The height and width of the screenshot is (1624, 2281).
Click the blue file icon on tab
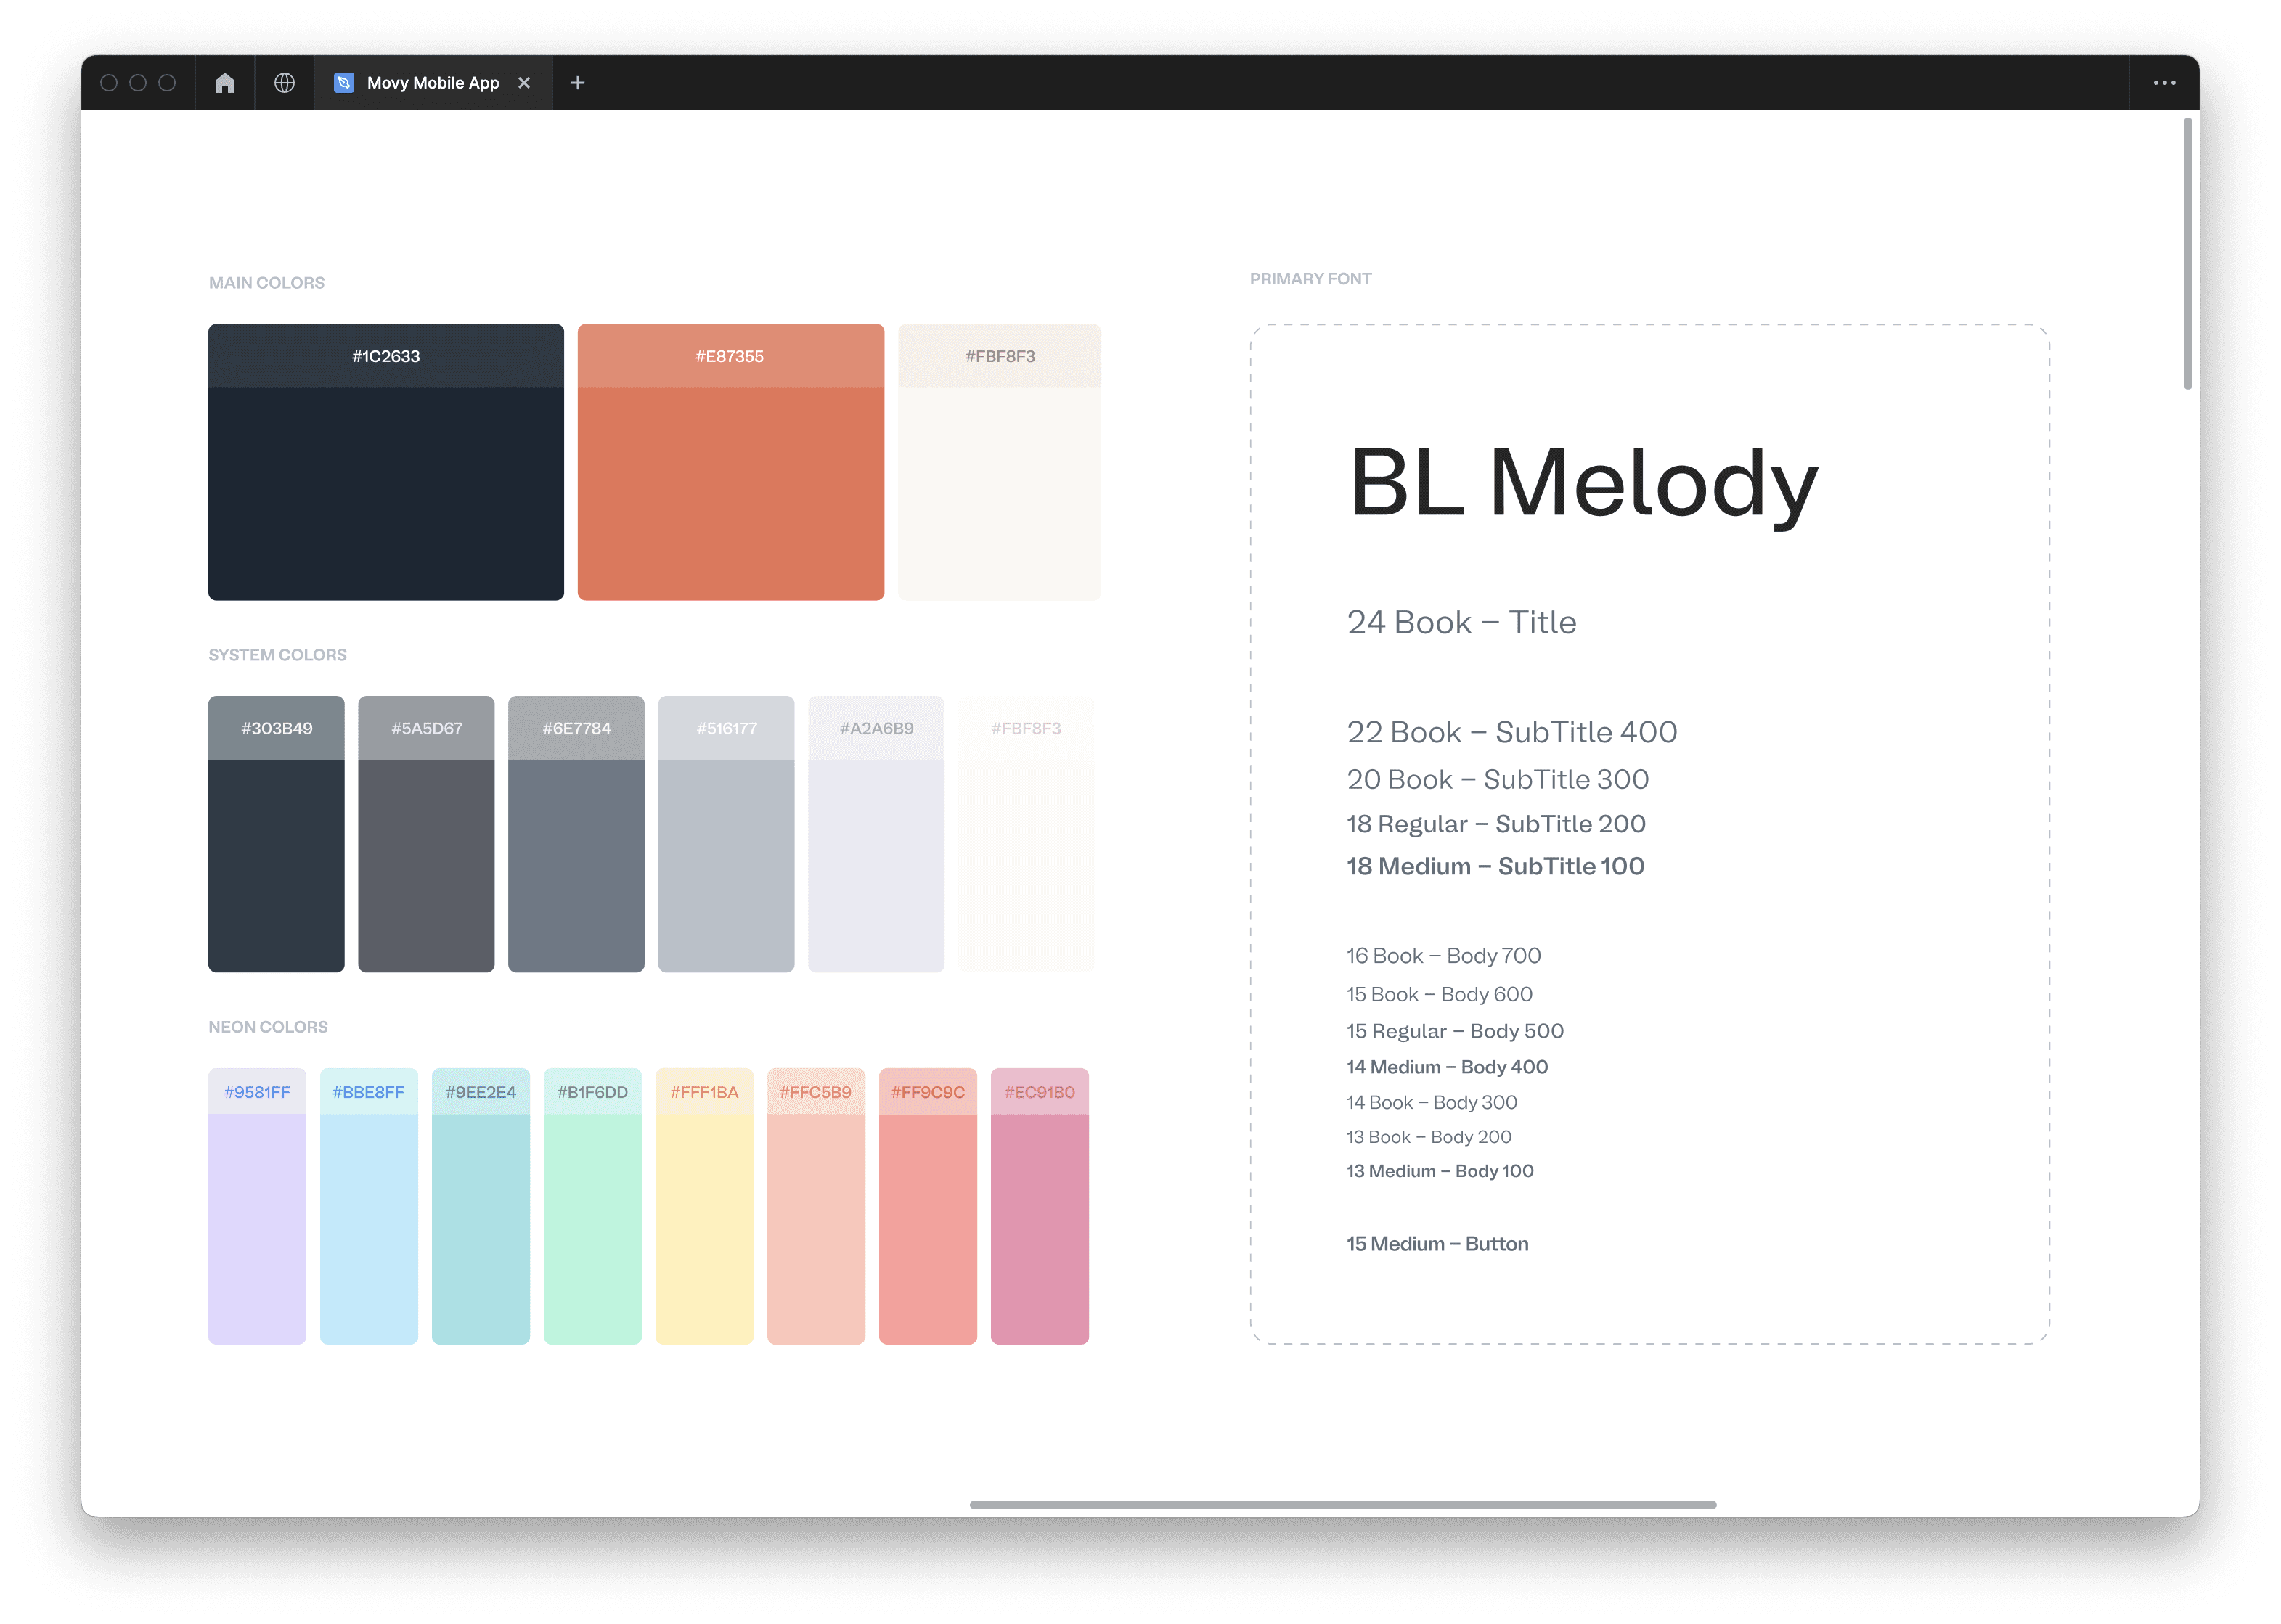343,83
